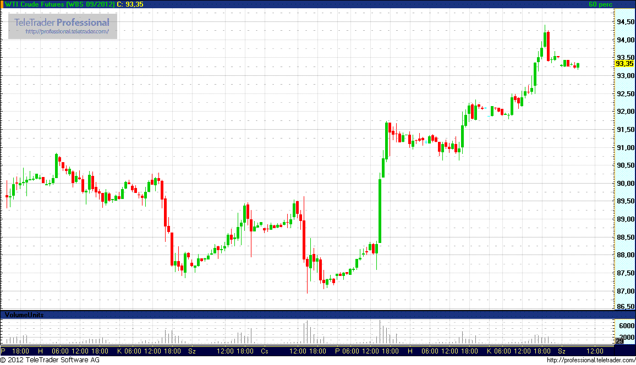Screen dimensions: 636x365
Task: Click the 6000 volume axis label
Action: 627,326
